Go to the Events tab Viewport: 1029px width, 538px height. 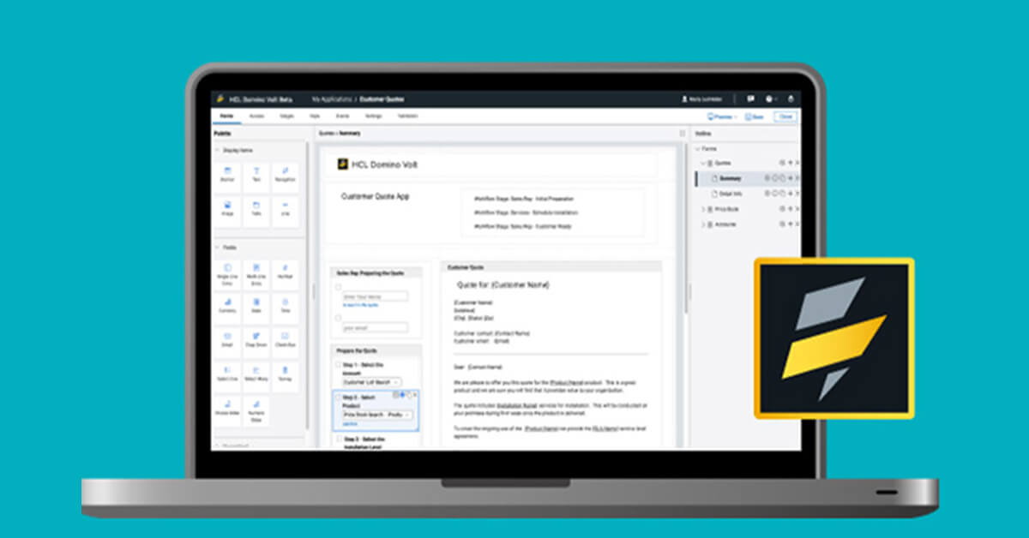click(344, 116)
